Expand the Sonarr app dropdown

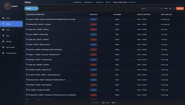[32, 8]
